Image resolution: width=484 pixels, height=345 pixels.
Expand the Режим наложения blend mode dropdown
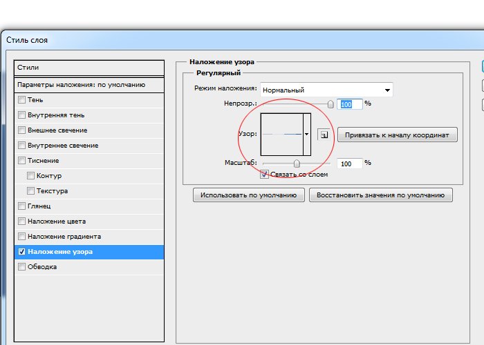click(x=387, y=90)
